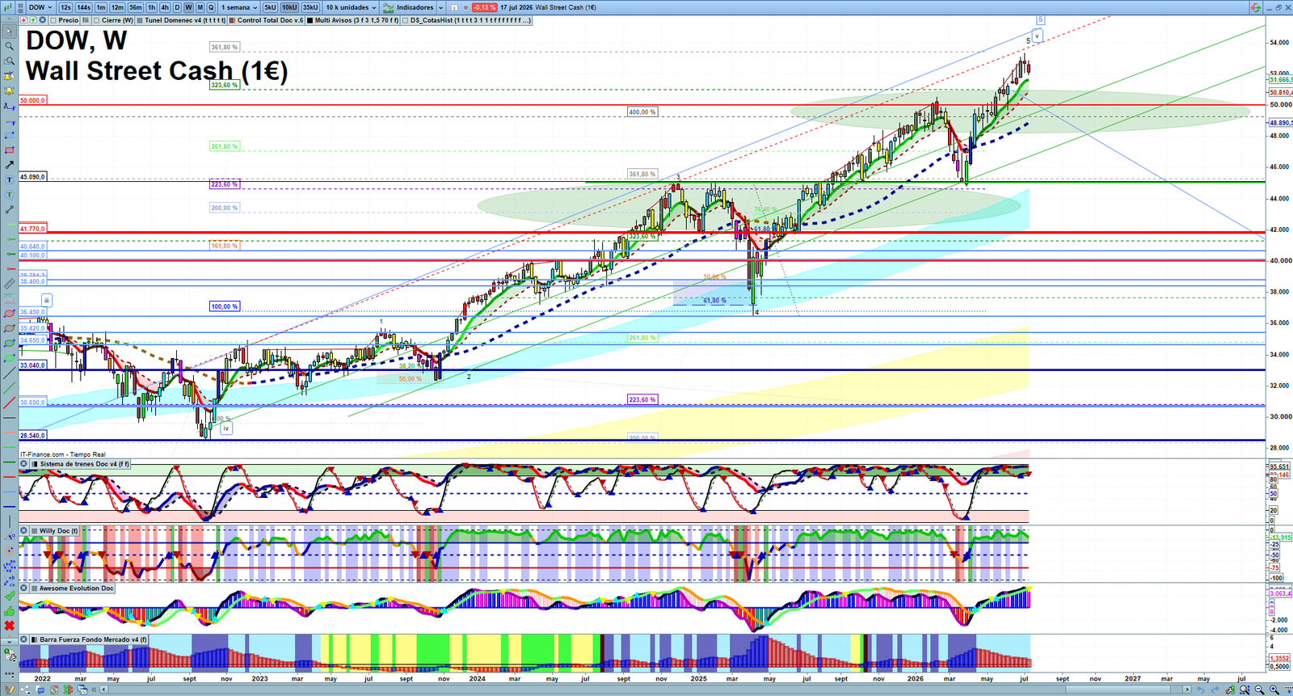The image size is (1293, 696).
Task: Select the D daily timeframe button
Action: tap(177, 7)
